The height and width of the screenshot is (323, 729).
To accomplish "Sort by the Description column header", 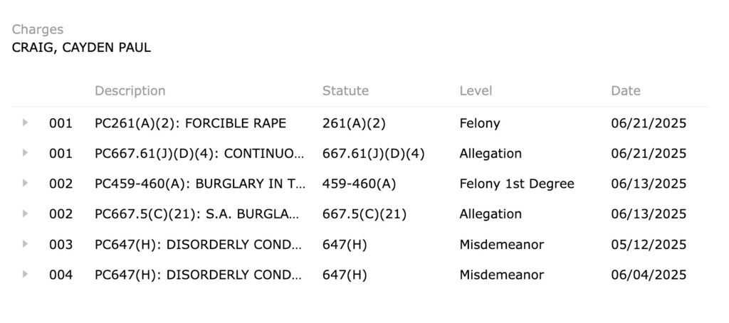I will [130, 91].
